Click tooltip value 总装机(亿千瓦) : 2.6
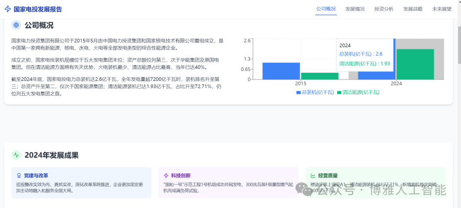Viewport: 461px width, 208px height. pos(361,54)
